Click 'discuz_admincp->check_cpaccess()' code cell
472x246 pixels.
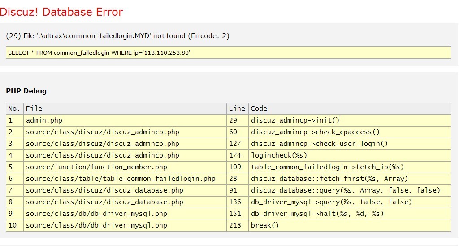tap(350, 132)
